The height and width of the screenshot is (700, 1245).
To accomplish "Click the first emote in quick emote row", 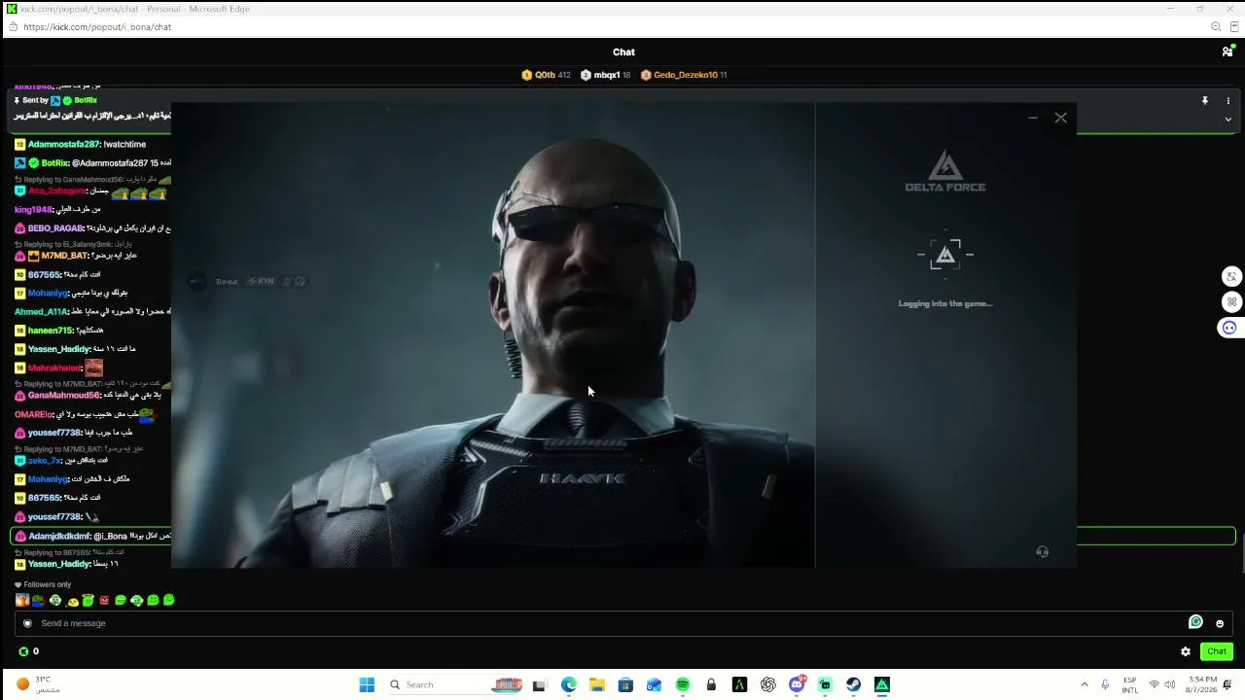I will point(21,601).
